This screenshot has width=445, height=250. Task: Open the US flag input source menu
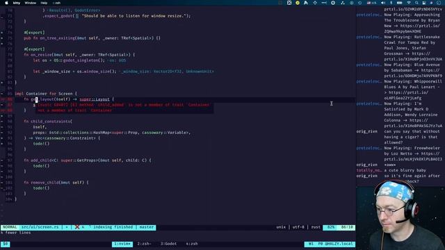tap(371, 3)
